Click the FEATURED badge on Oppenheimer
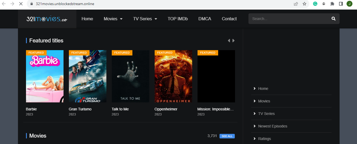 [x=165, y=53]
